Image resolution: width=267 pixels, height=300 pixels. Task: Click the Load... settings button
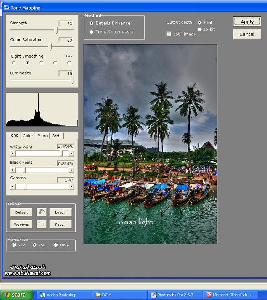click(60, 212)
